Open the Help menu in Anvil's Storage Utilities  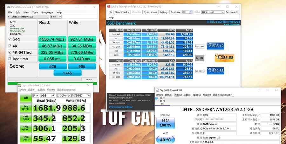pyautogui.click(x=111, y=17)
